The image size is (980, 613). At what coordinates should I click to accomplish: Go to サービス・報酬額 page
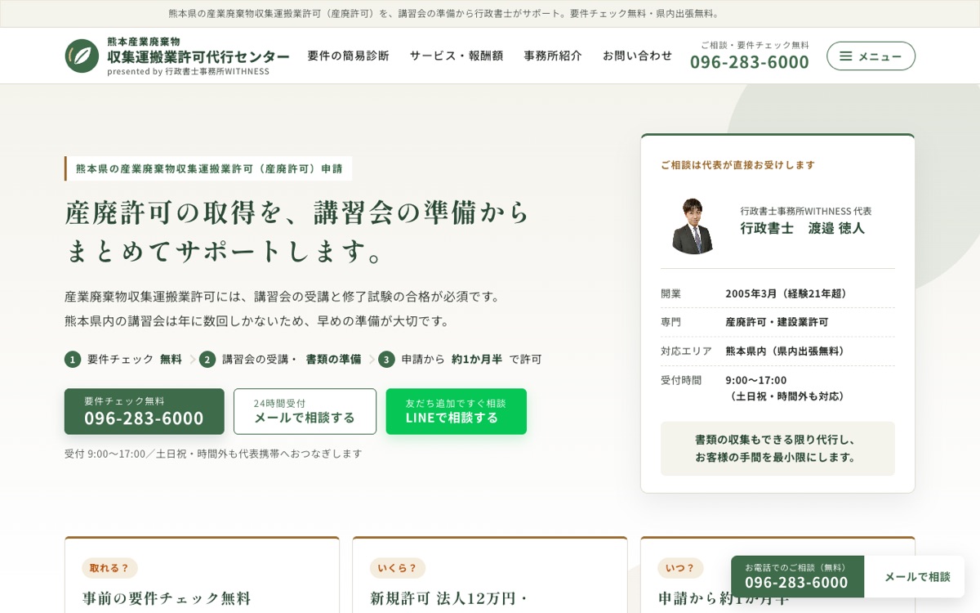click(457, 56)
